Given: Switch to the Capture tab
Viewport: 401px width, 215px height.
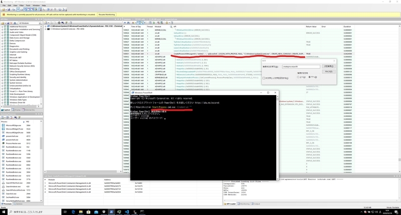Looking at the screenshot, I should click(6, 110).
